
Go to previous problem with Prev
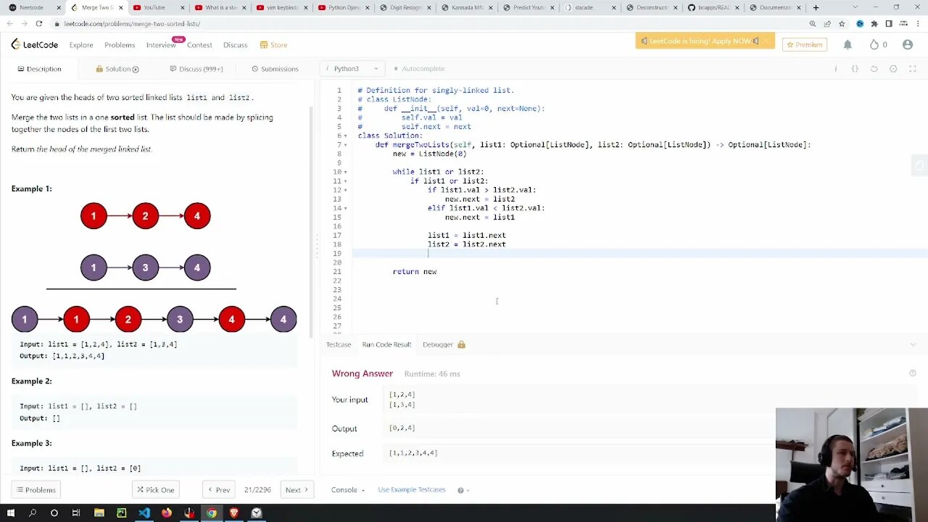point(218,490)
